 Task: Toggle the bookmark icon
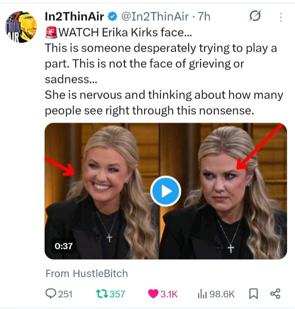pyautogui.click(x=254, y=294)
